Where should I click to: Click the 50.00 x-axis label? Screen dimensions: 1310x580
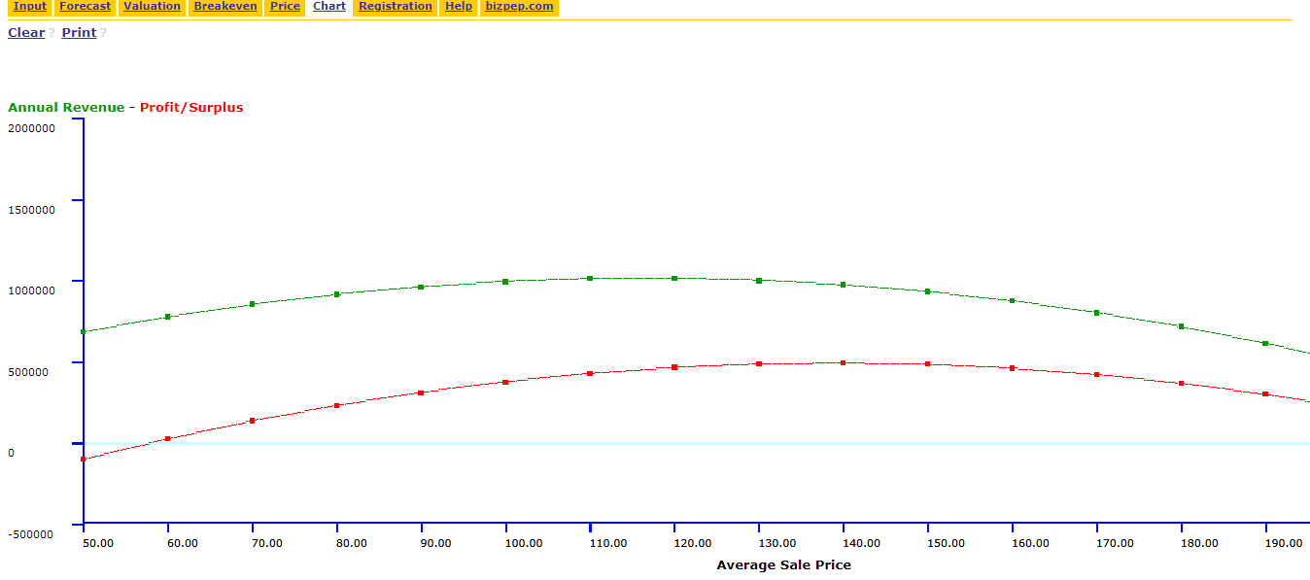click(98, 543)
